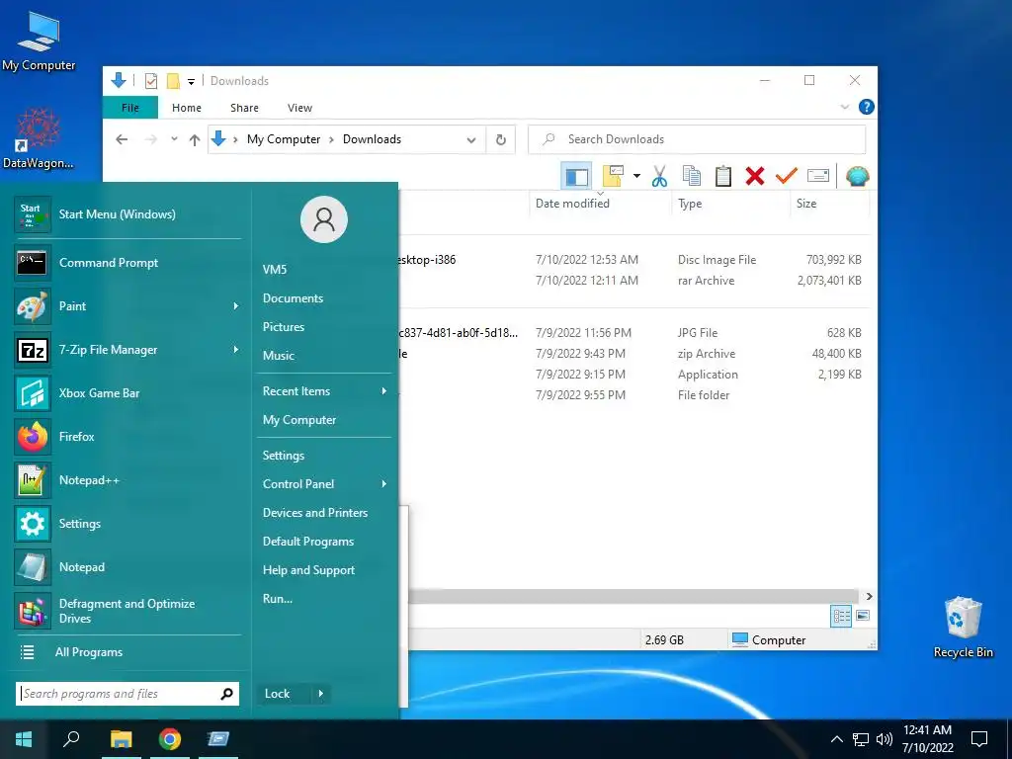Open the File tab in Explorer

[130, 108]
